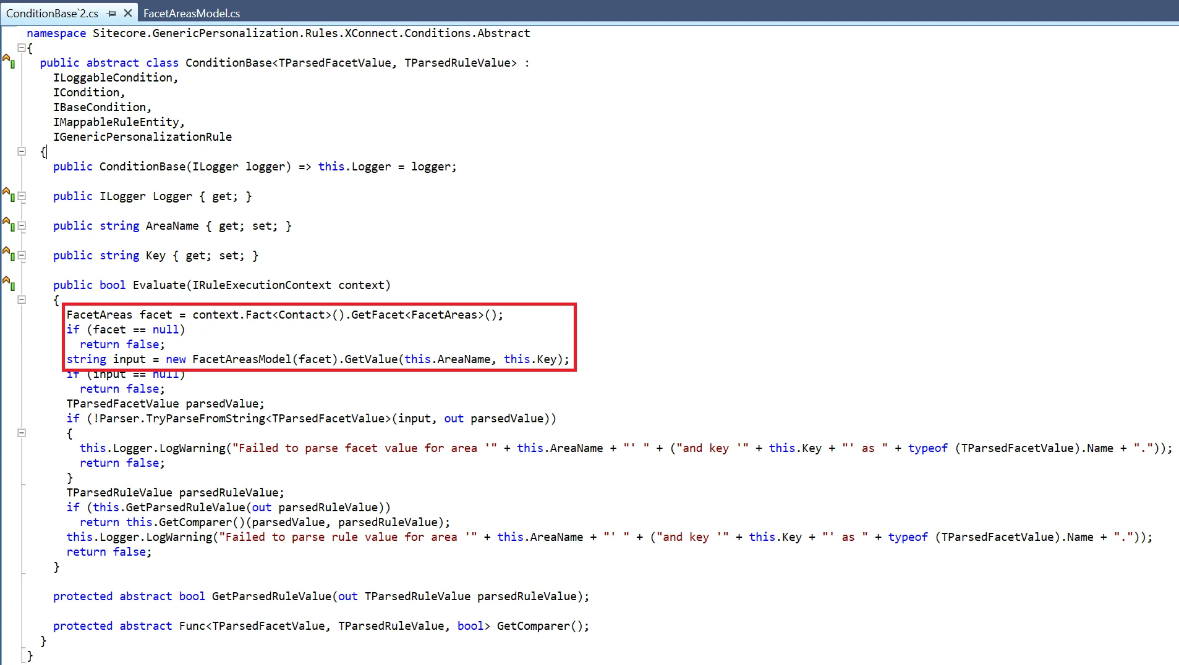This screenshot has width=1179, height=665.
Task: Click the 'IMappableRuleEntity,' interface line
Action: pyautogui.click(x=119, y=122)
